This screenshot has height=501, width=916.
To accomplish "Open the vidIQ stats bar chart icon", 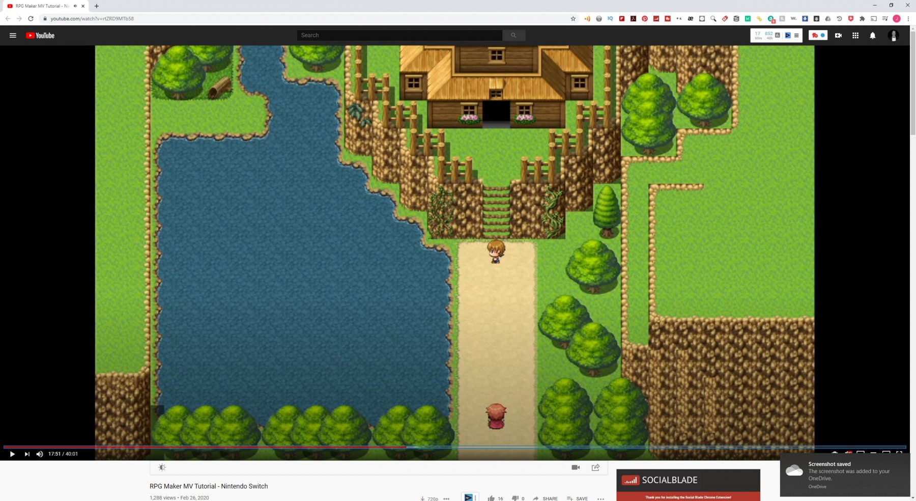I will tap(777, 35).
